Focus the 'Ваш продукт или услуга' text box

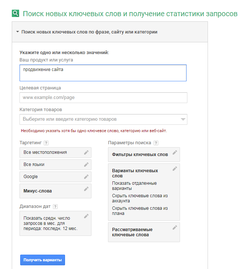pos(103,73)
